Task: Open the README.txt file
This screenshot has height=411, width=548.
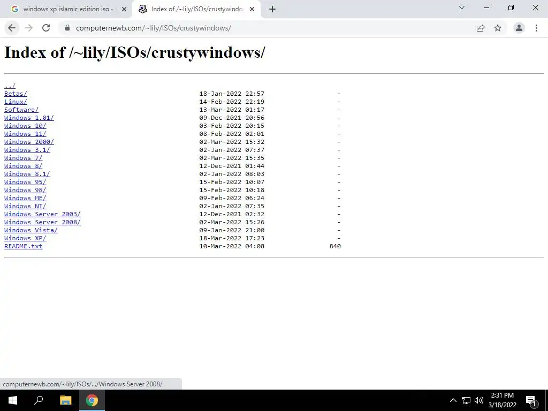Action: [23, 246]
